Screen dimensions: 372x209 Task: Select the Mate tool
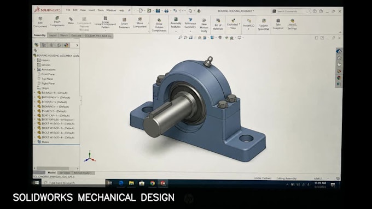click(x=71, y=21)
